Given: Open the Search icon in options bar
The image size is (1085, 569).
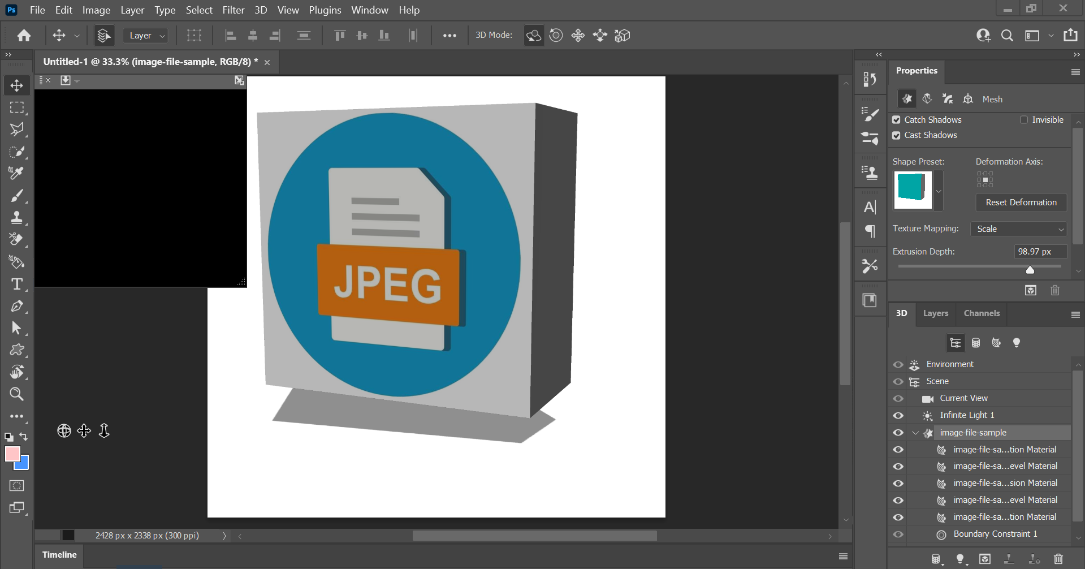Looking at the screenshot, I should [x=1006, y=35].
